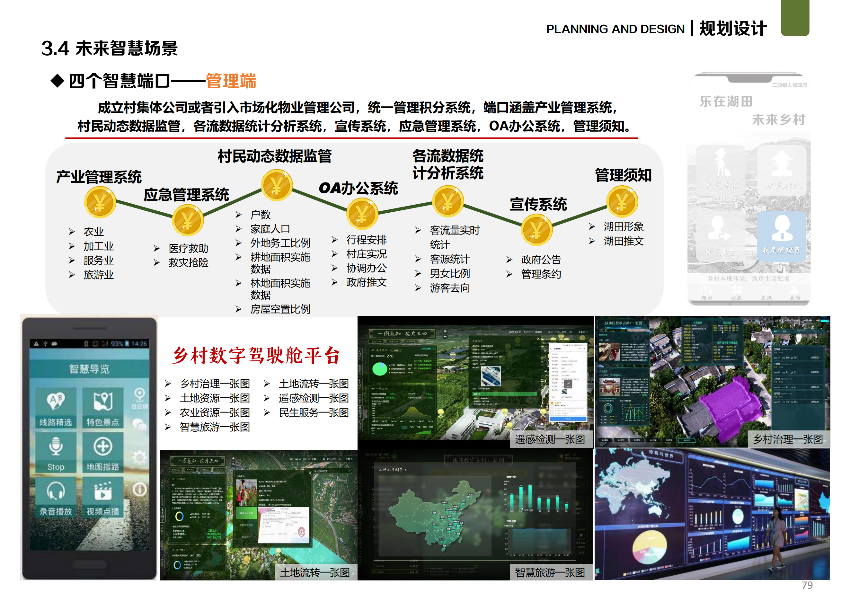Select the 我是村民 villager role tile
The width and height of the screenshot is (850, 601).
782,169
